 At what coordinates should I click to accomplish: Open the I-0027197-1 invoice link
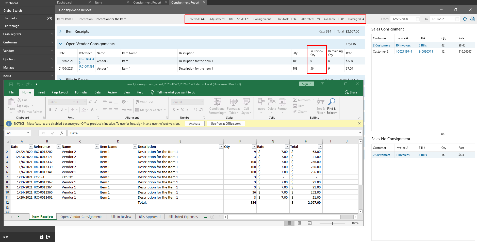(x=404, y=52)
